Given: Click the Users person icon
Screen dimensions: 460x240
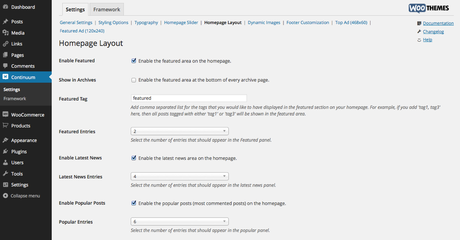Looking at the screenshot, I should 5,163.
